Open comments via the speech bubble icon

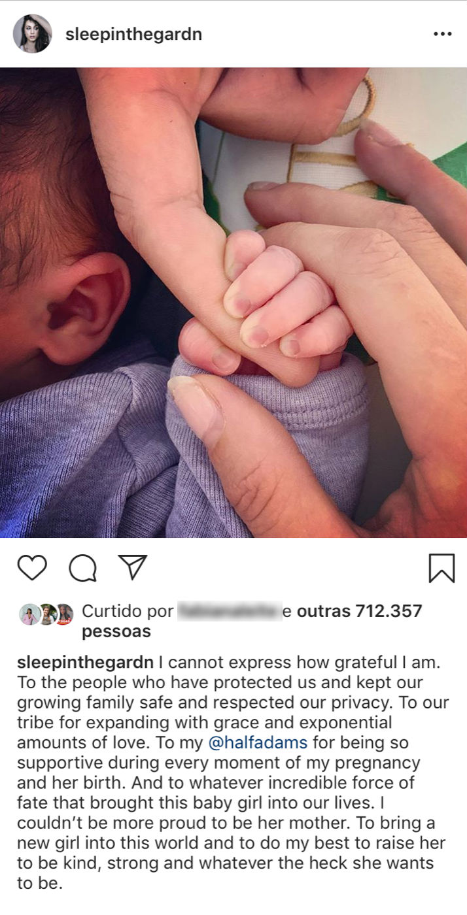click(x=82, y=567)
